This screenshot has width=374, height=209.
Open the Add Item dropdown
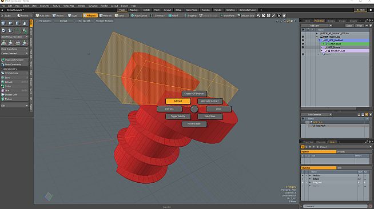[316, 26]
